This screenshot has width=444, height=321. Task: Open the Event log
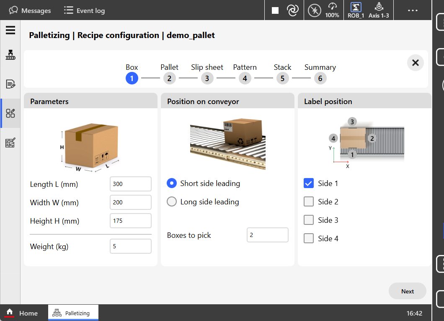coord(84,10)
